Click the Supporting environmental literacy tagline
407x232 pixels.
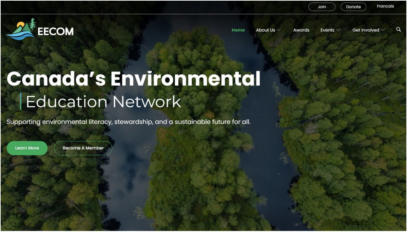(x=129, y=121)
